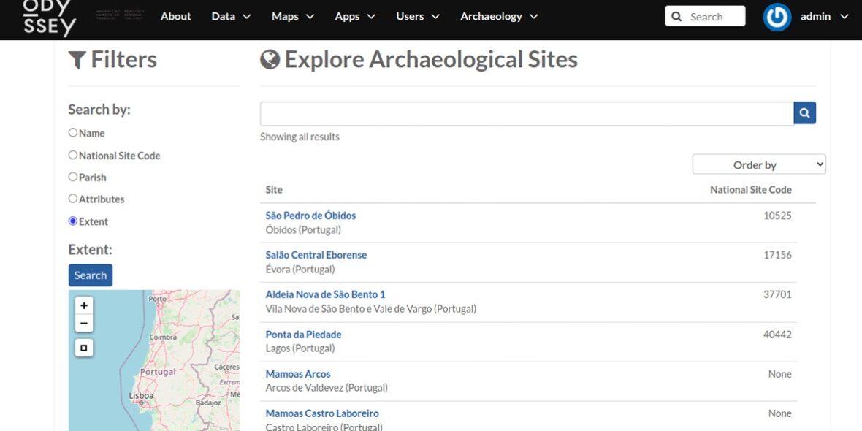Image resolution: width=862 pixels, height=431 pixels.
Task: Zoom in on the extent map
Action: [84, 305]
